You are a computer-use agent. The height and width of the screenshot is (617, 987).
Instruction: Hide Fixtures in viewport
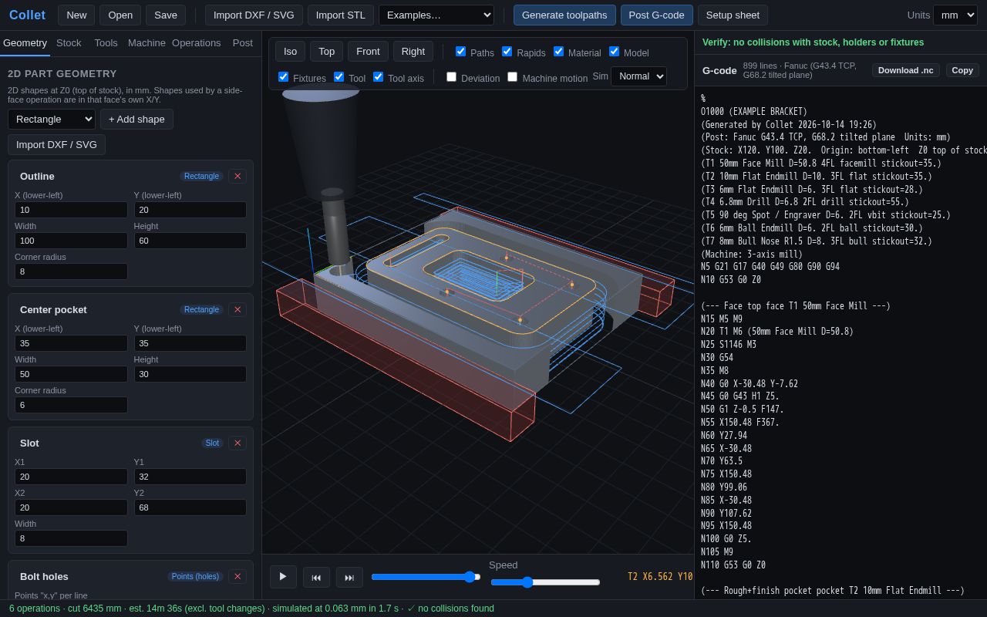click(x=283, y=77)
